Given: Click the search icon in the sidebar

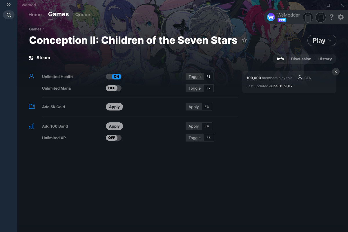Looking at the screenshot, I should (x=8, y=15).
